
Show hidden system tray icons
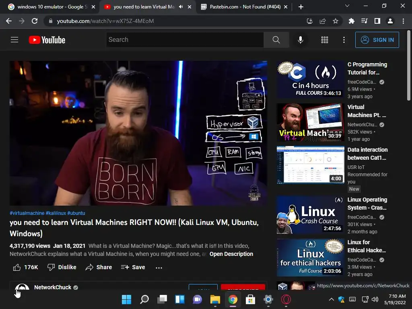[x=332, y=299]
